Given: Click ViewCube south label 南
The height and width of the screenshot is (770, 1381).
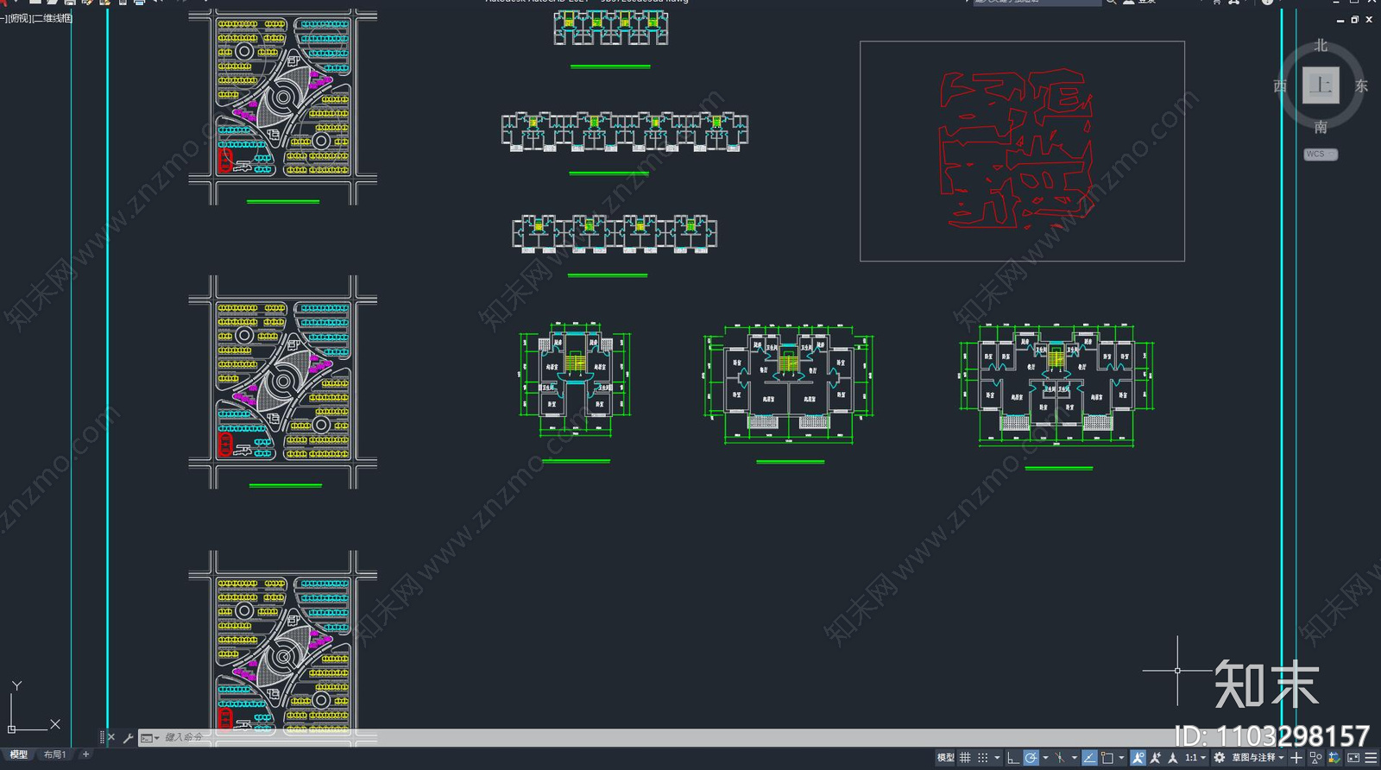Looking at the screenshot, I should (1321, 127).
